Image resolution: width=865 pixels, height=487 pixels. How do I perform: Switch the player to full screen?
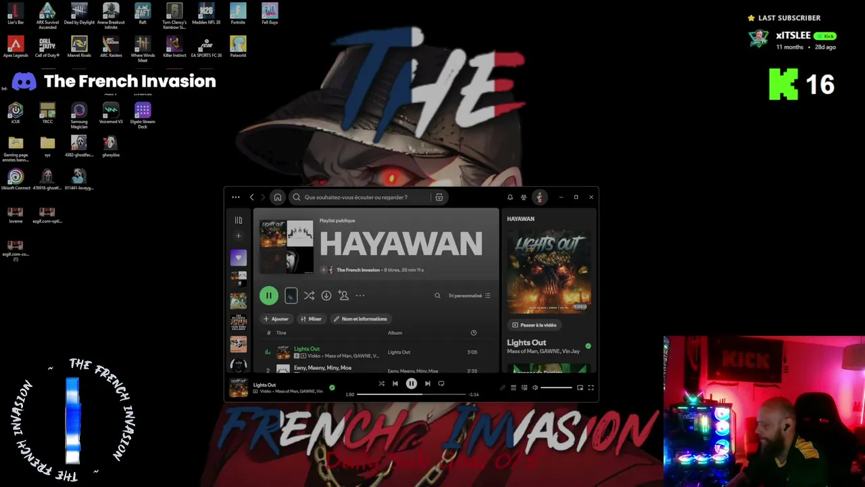point(591,388)
